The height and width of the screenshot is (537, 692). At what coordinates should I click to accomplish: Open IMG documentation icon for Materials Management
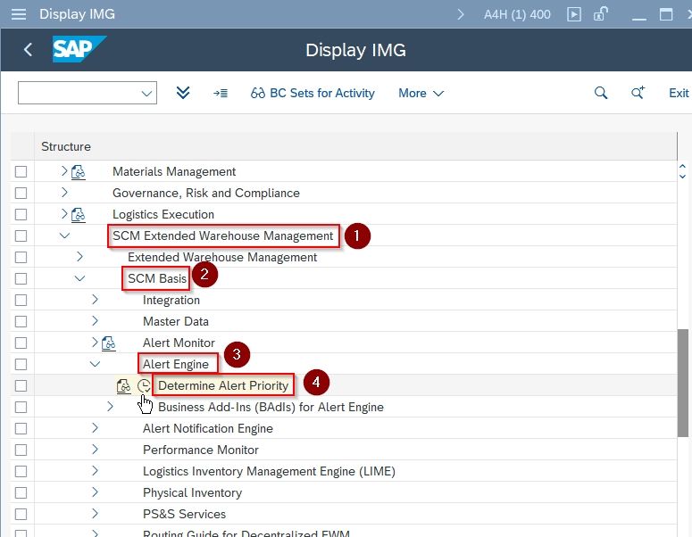click(x=78, y=172)
